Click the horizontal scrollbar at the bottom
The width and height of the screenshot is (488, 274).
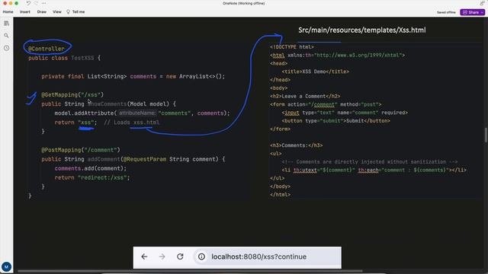[x=190, y=271]
